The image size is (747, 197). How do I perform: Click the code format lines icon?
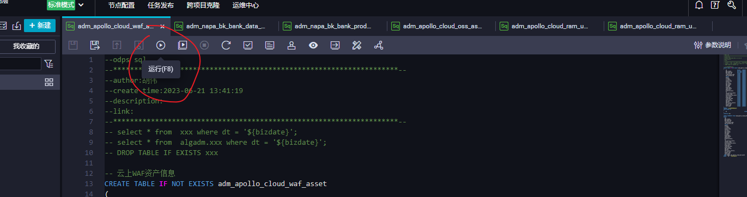pyautogui.click(x=270, y=45)
